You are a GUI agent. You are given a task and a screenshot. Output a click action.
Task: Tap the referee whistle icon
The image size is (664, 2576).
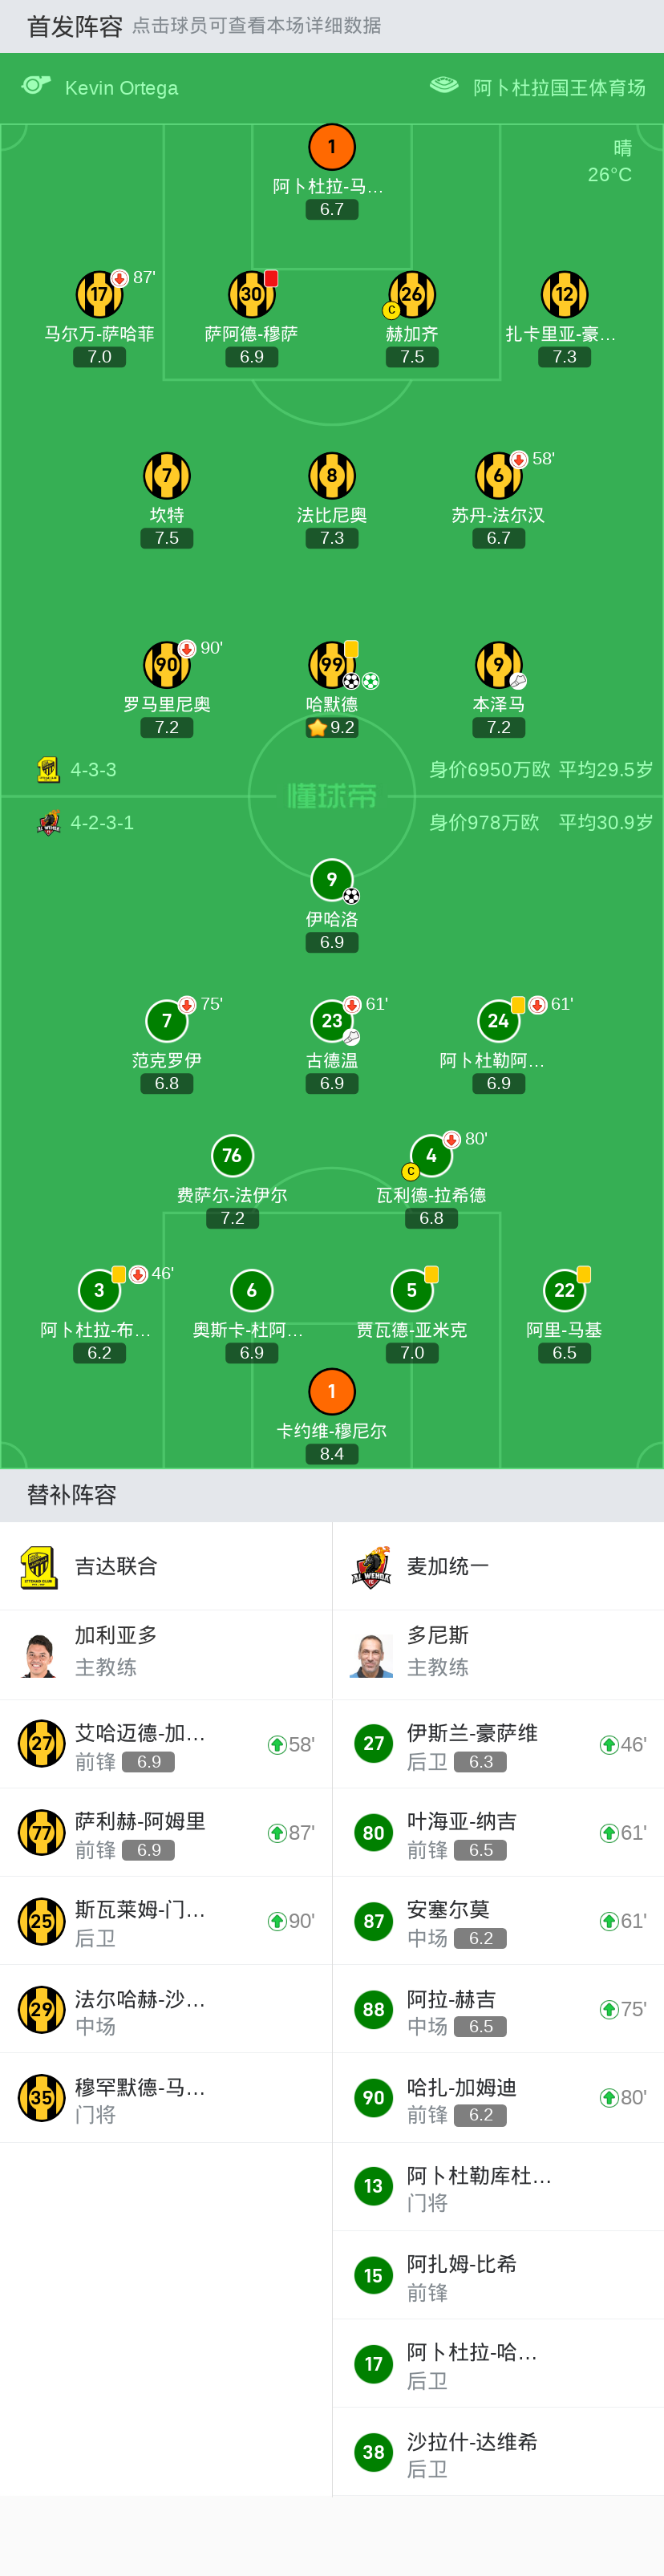[37, 86]
